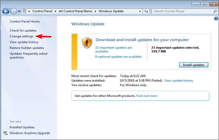The height and width of the screenshot is (140, 219).
Task: Open Help with the question mark icon
Action: point(216,18)
